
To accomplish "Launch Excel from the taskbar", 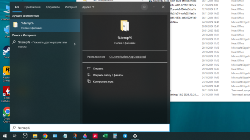I will (x=105, y=136).
